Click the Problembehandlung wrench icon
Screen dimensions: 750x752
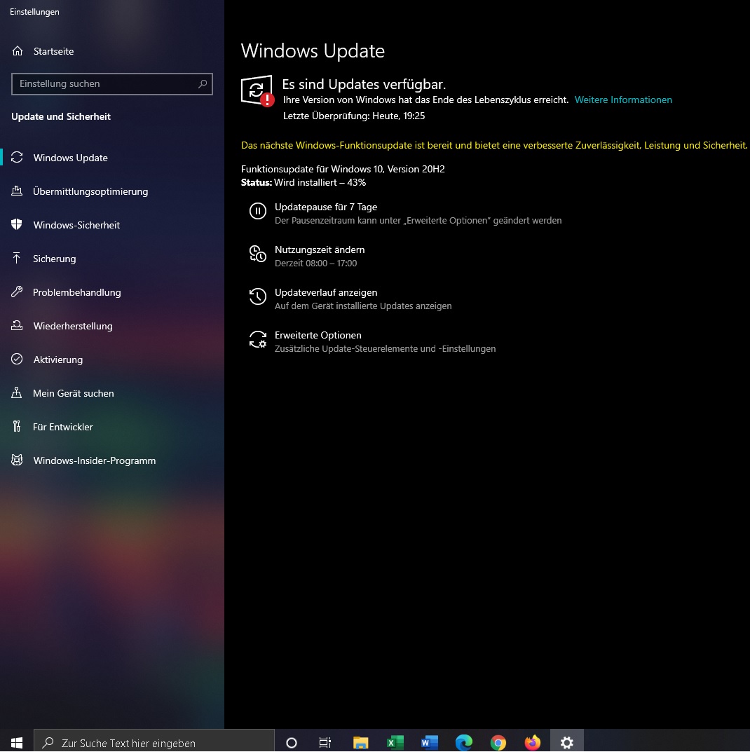pos(18,292)
